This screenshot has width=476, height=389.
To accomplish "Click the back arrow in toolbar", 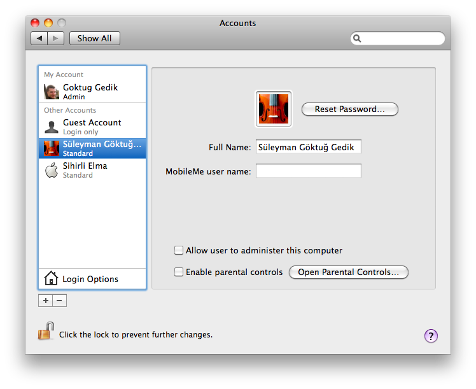I will 39,38.
